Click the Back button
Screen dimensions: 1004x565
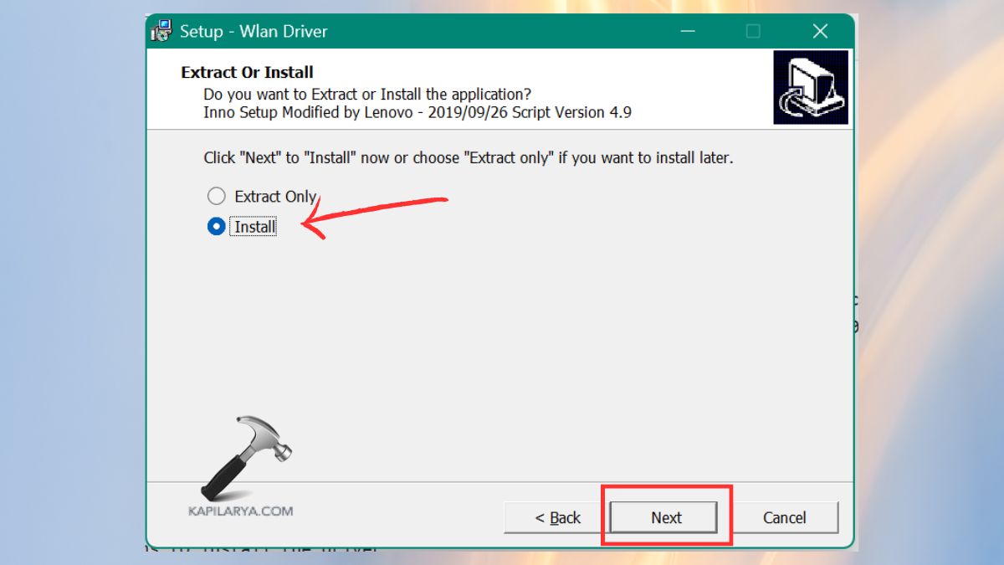click(553, 517)
